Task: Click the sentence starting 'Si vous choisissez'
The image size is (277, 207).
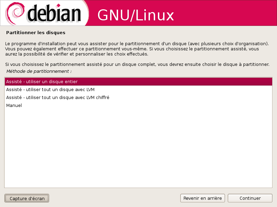Action: click(x=137, y=65)
